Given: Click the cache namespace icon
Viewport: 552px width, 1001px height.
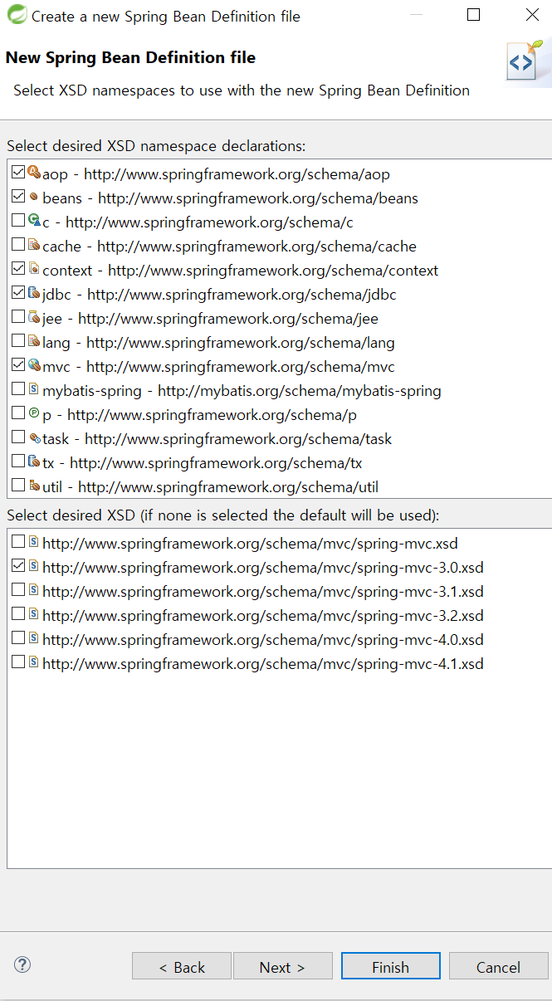Looking at the screenshot, I should (34, 246).
